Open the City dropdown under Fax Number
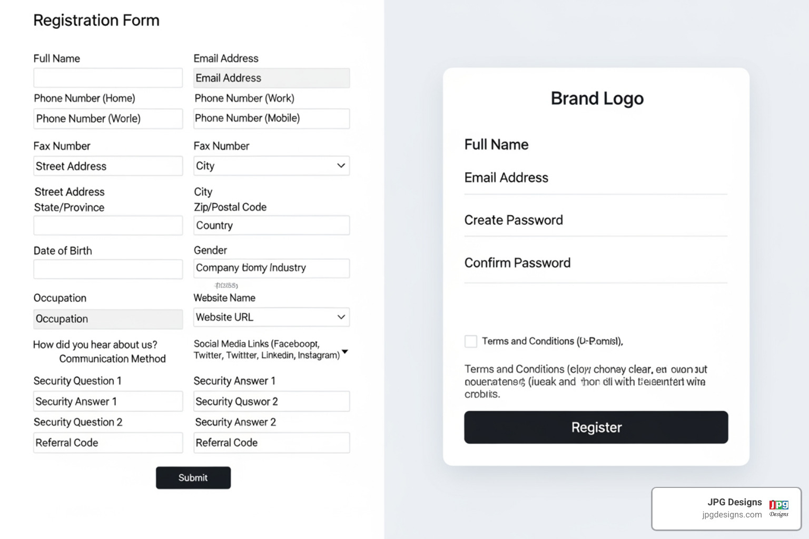 (x=271, y=165)
